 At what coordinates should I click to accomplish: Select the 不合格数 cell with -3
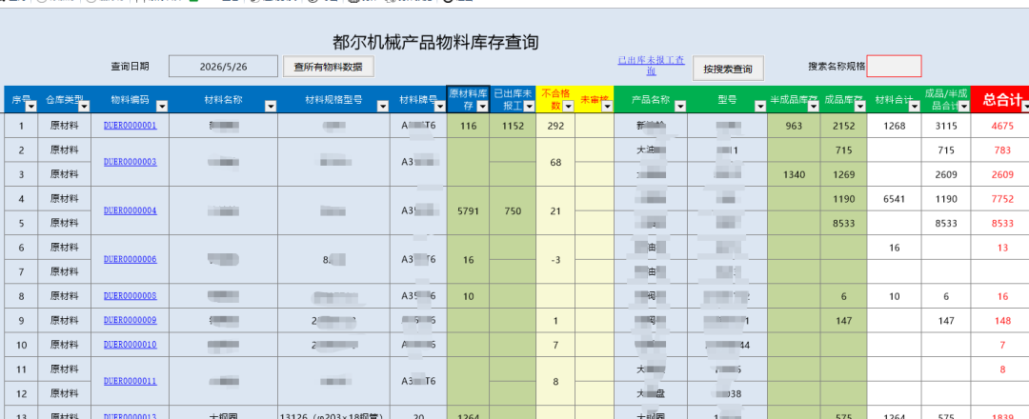[555, 260]
